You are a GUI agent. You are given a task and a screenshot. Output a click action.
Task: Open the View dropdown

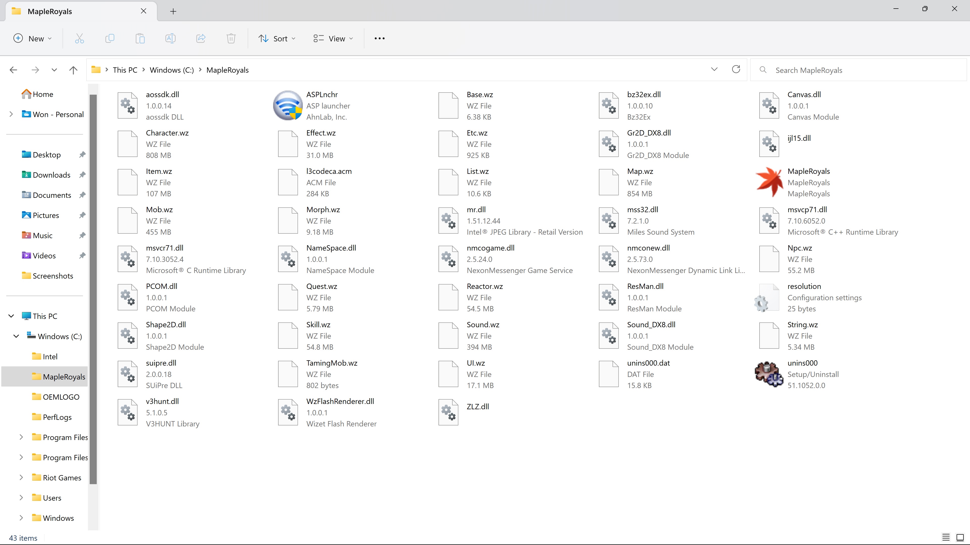[333, 38]
